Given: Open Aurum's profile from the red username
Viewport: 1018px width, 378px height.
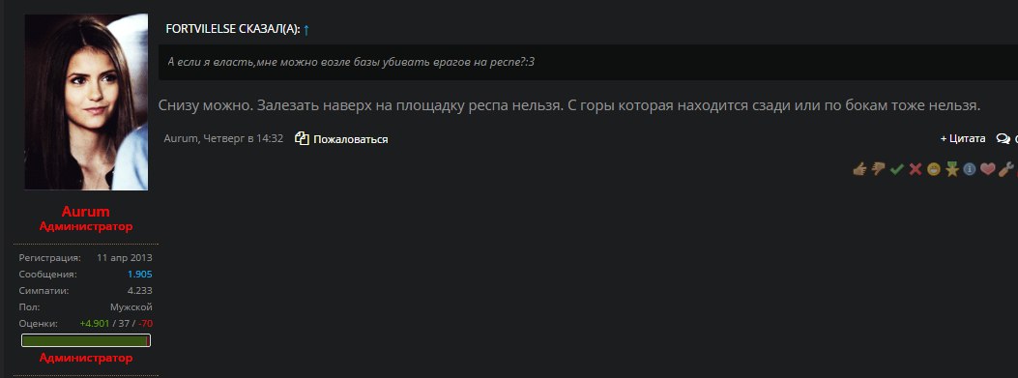Looking at the screenshot, I should click(x=86, y=212).
